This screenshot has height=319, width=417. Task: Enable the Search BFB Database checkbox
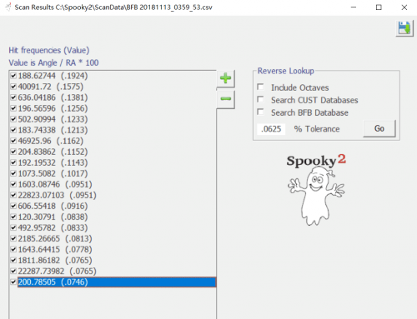click(260, 112)
